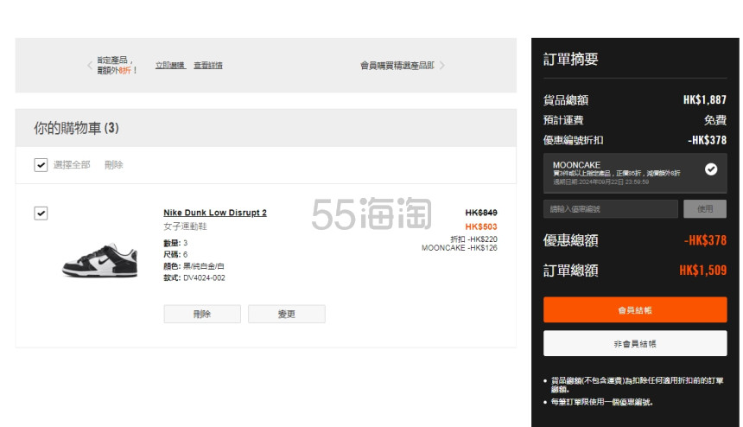743x427 pixels.
Task: Toggle the MOONCAKE coupon checkmark
Action: (711, 169)
